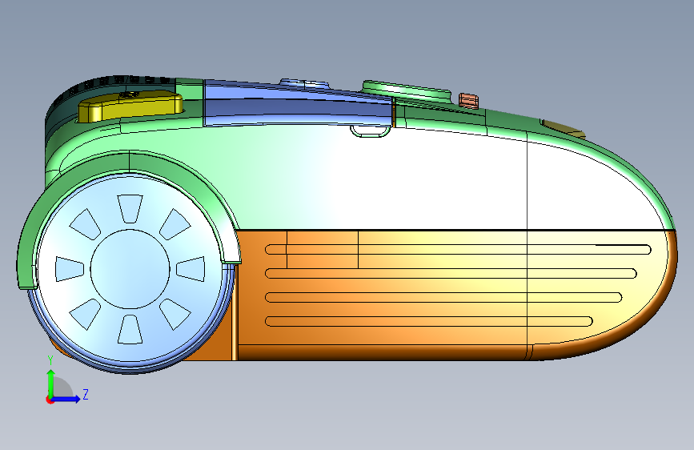Screen dimensions: 694x450
Task: Select the shortest bottom vent slot
Action: click(429, 321)
